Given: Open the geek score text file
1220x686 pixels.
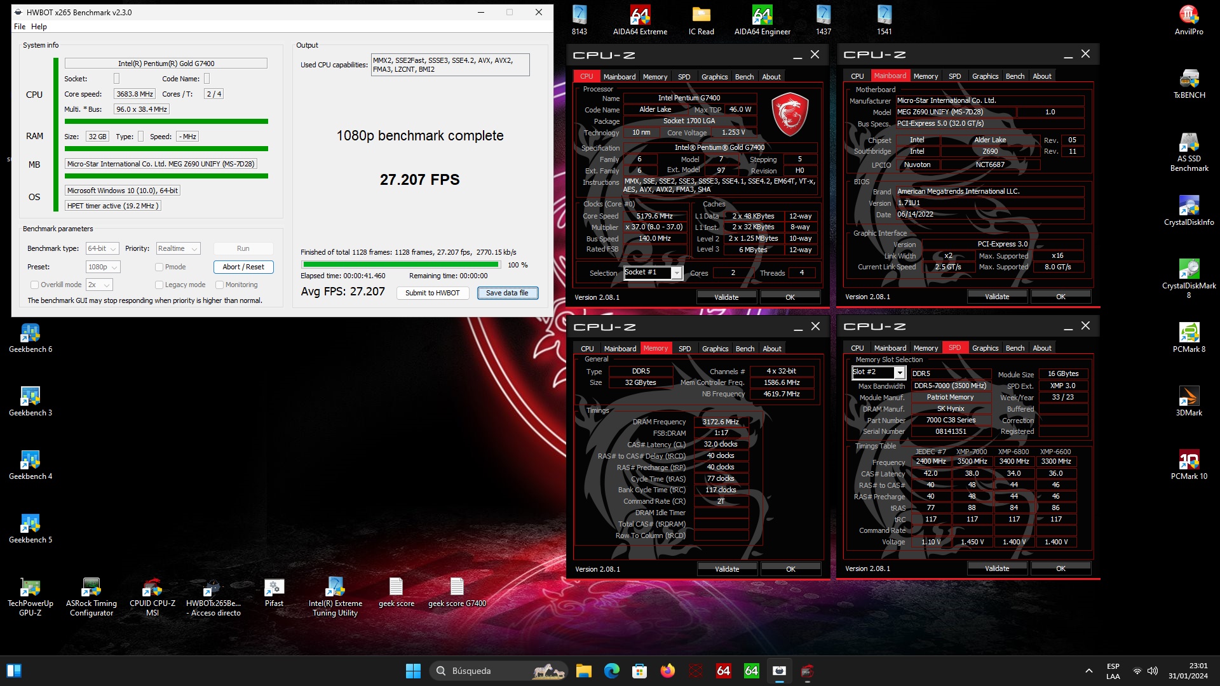Looking at the screenshot, I should point(396,592).
